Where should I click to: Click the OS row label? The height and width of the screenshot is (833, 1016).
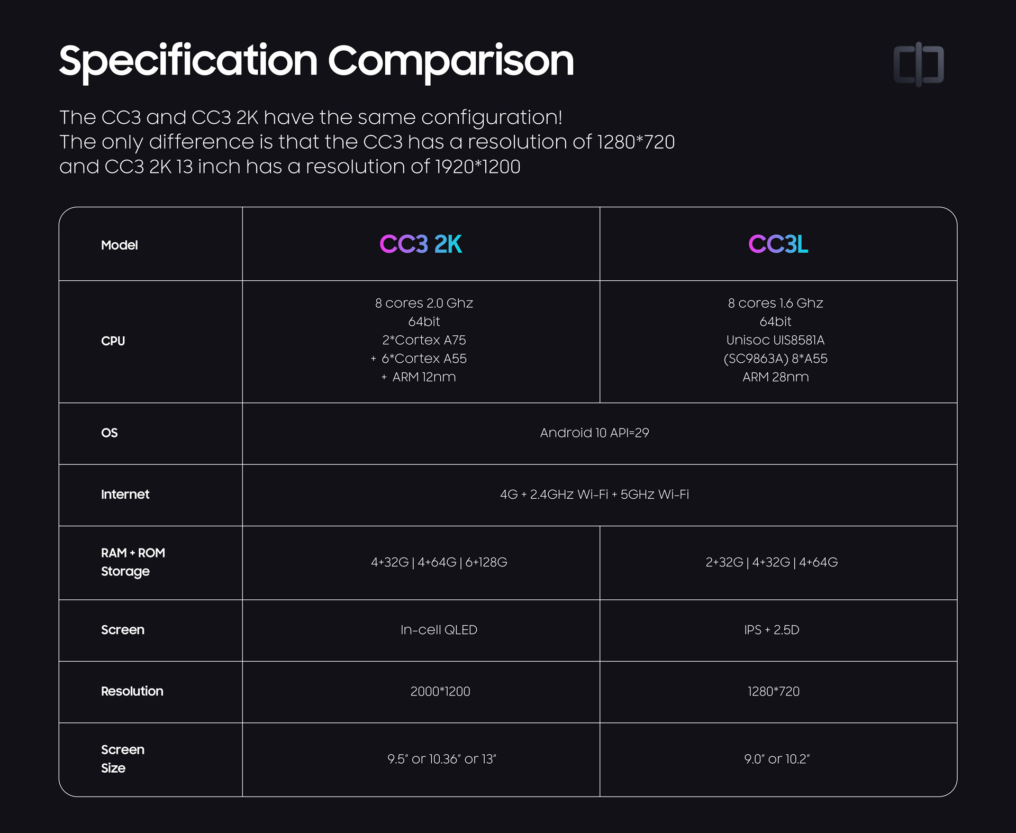pyautogui.click(x=110, y=433)
